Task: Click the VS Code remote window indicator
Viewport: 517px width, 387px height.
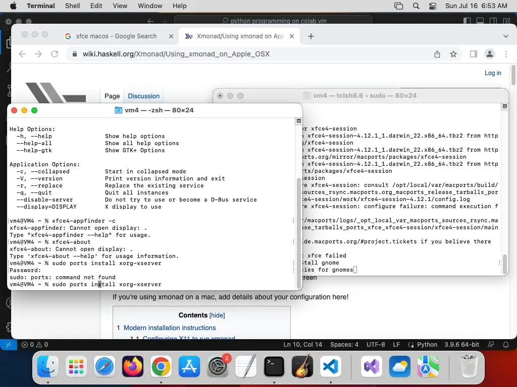Action: click(x=9, y=345)
